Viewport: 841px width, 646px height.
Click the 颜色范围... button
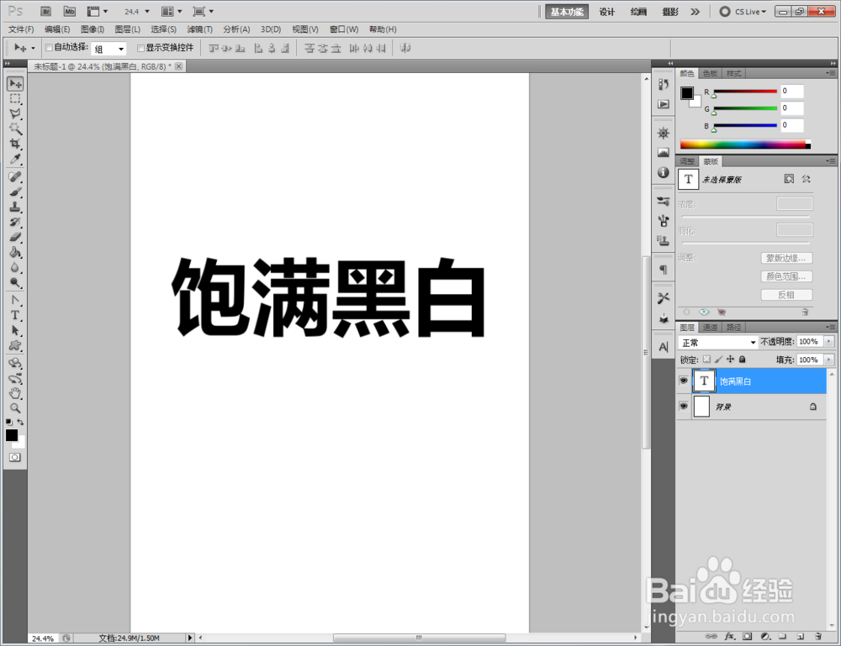[x=786, y=276]
